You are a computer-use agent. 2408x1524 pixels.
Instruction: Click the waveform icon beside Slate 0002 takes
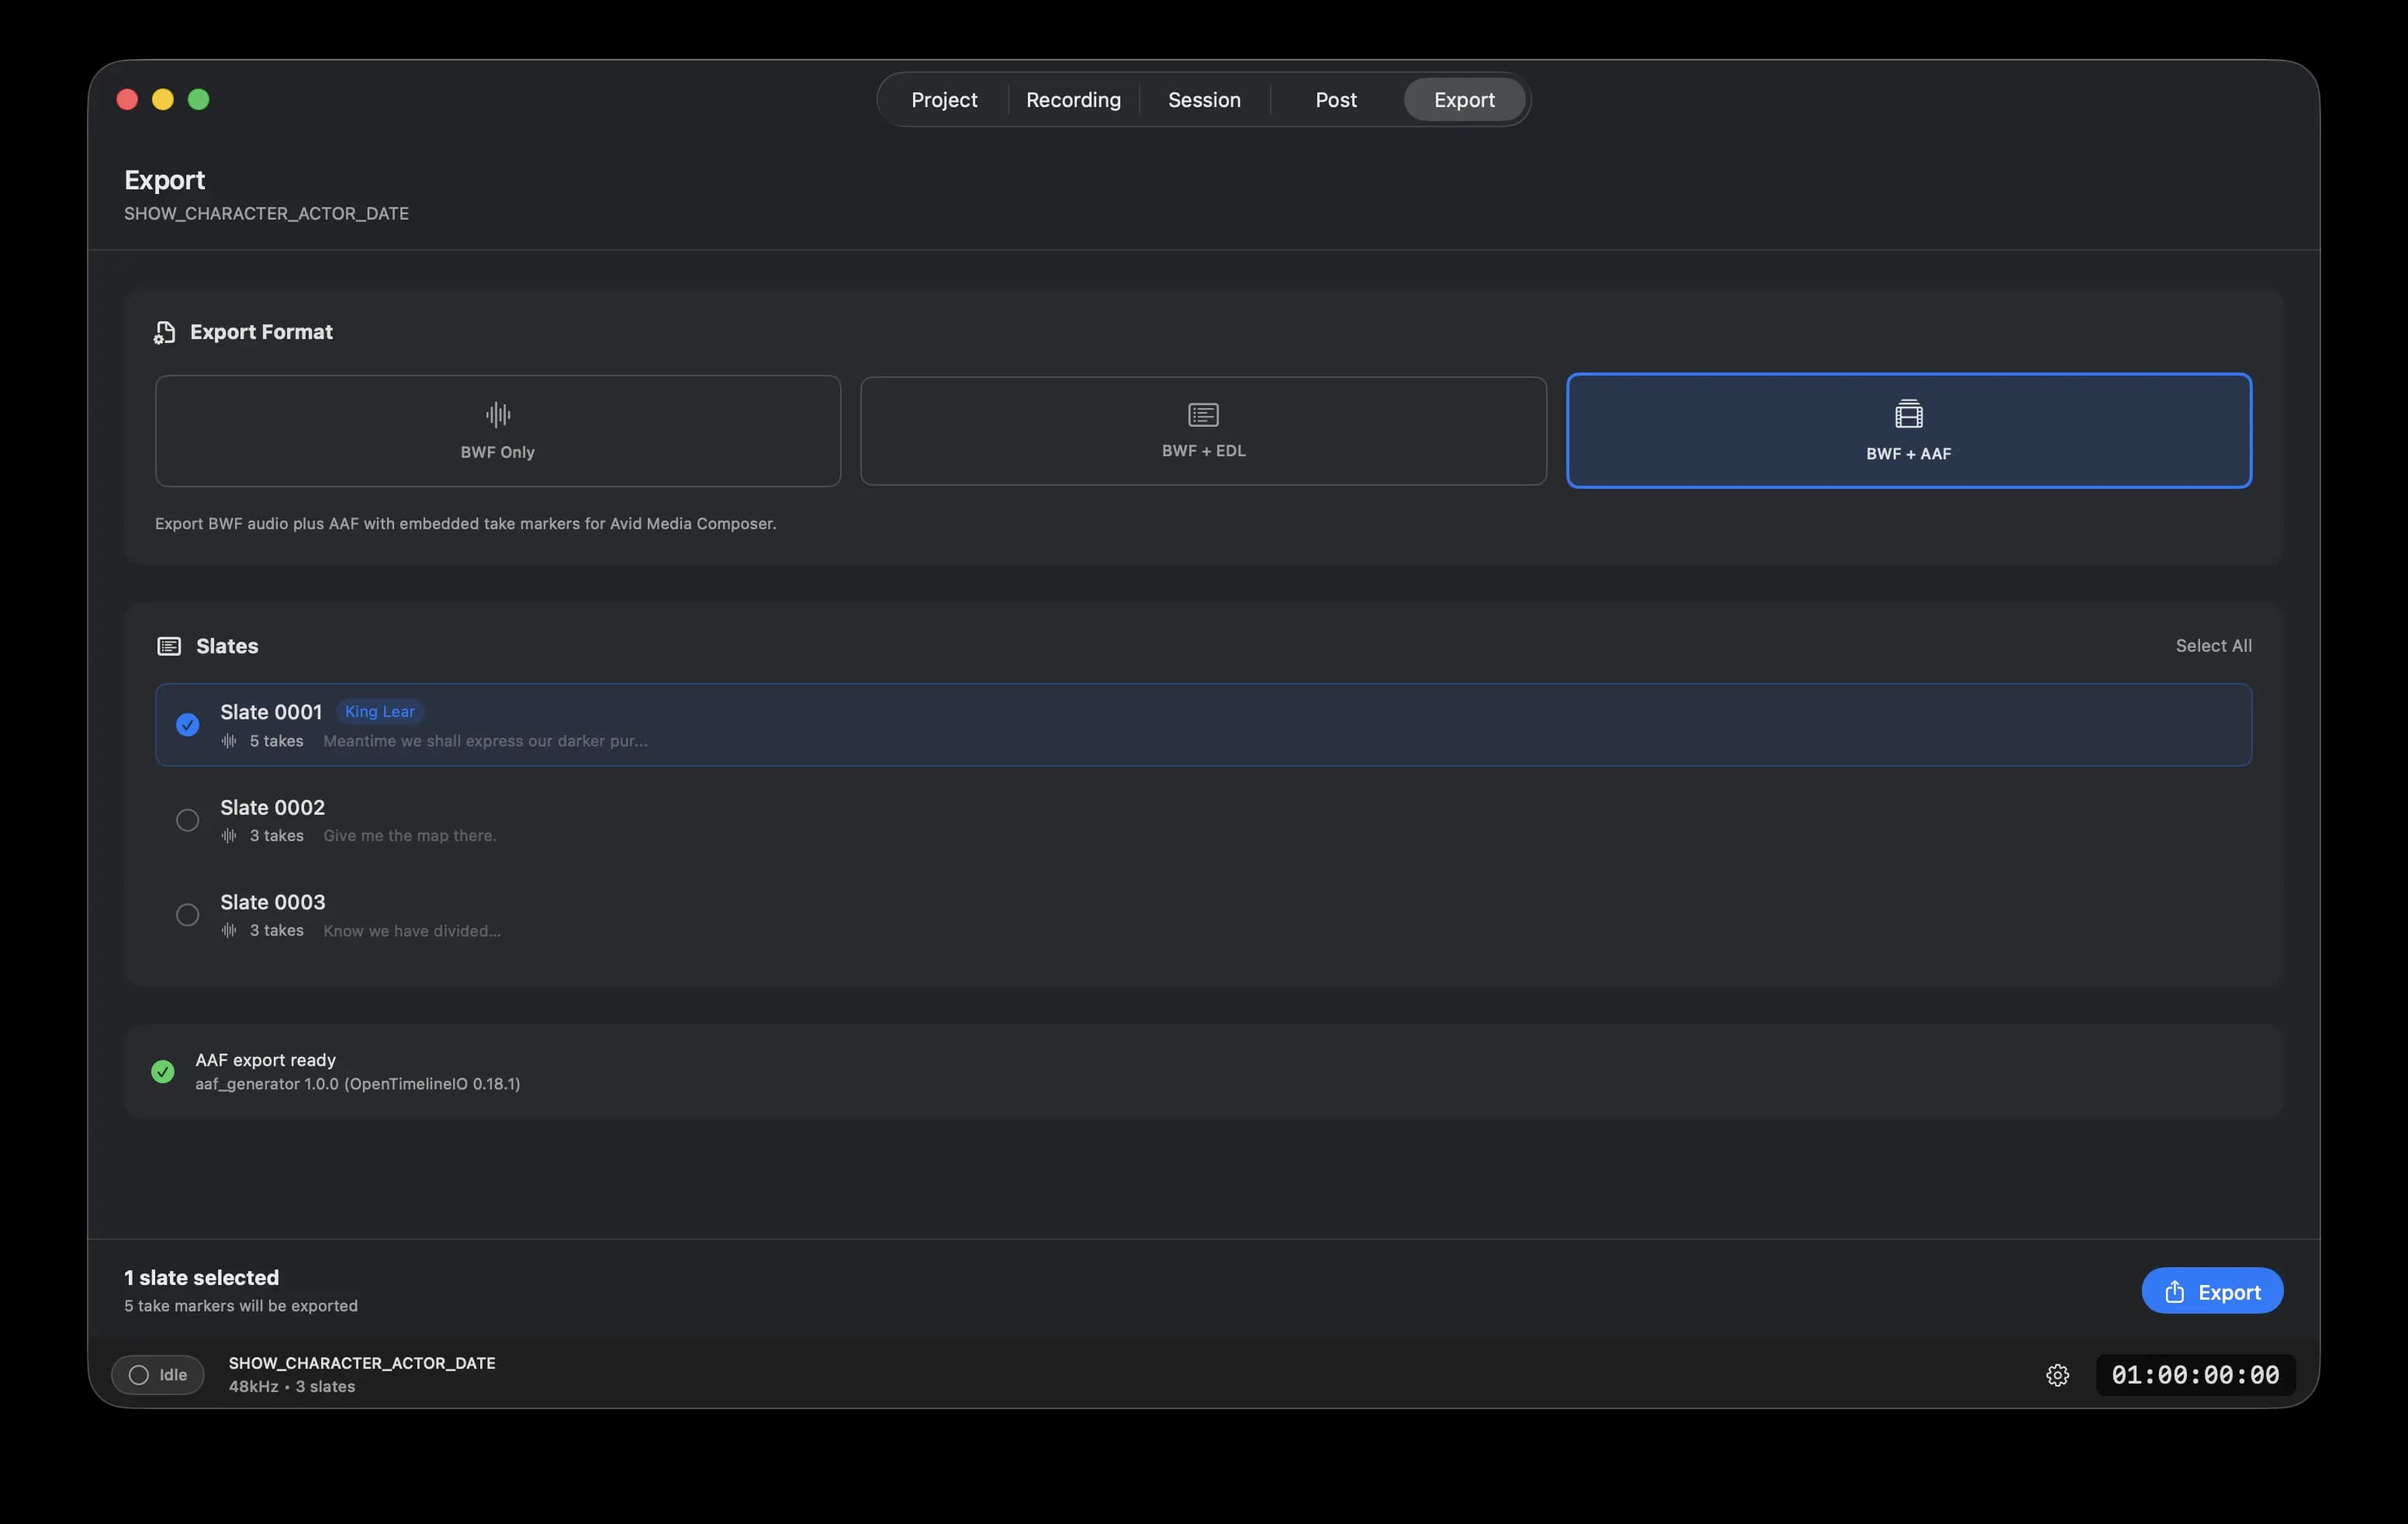coord(229,836)
